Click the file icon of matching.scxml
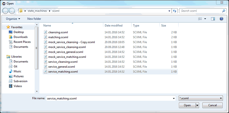The image size is (229, 113). coord(46,37)
